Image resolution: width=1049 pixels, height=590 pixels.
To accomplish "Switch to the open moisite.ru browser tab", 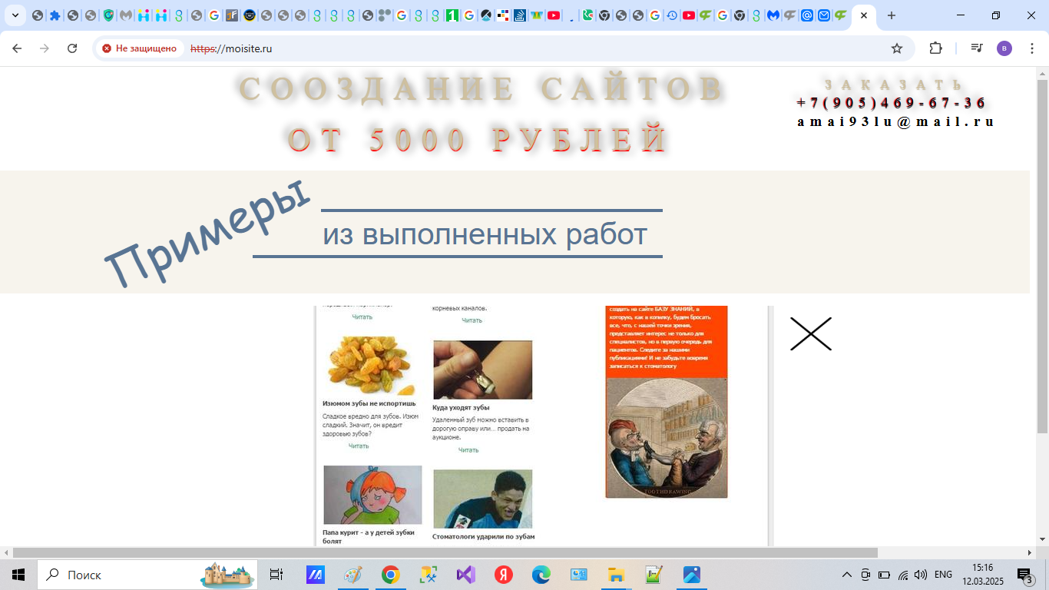I will [x=863, y=15].
